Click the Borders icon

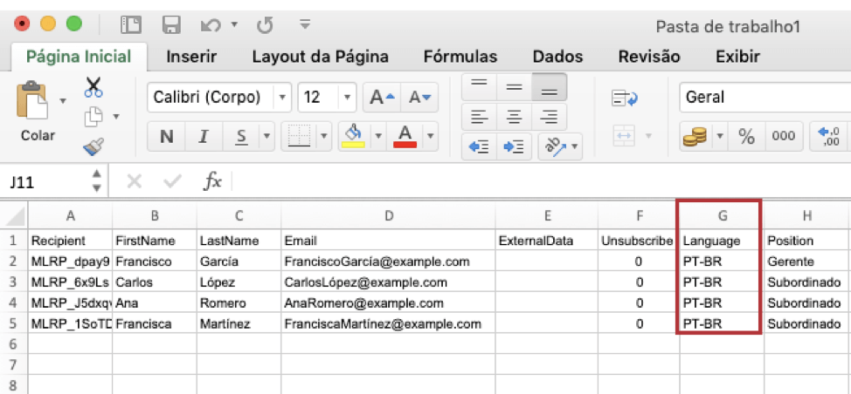299,136
